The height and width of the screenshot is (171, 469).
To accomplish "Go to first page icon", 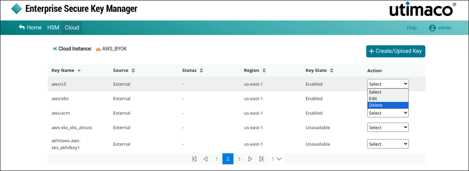I will pos(194,159).
